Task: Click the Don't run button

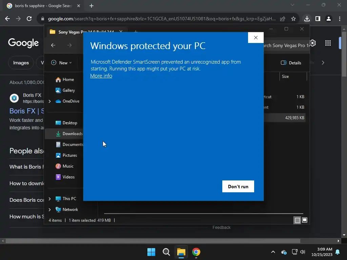Action: (x=238, y=187)
